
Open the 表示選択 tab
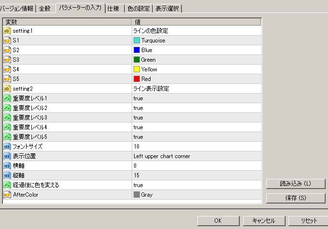click(167, 9)
